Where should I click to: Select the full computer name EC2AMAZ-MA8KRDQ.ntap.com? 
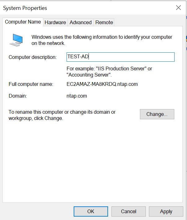click(x=102, y=84)
